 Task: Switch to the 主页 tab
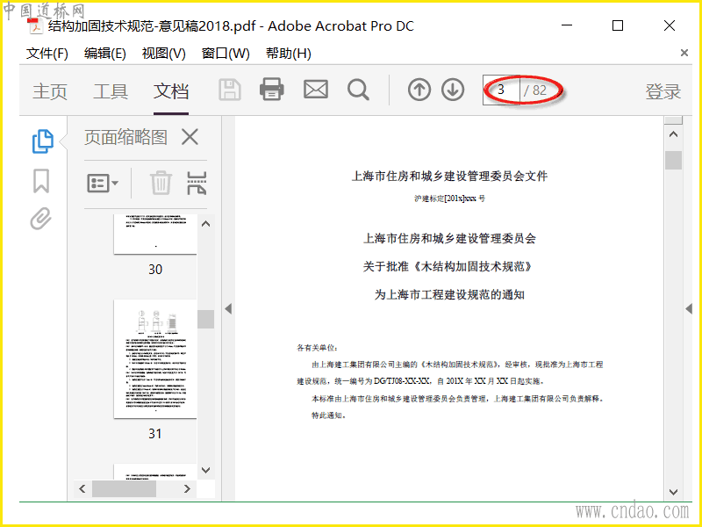[50, 91]
